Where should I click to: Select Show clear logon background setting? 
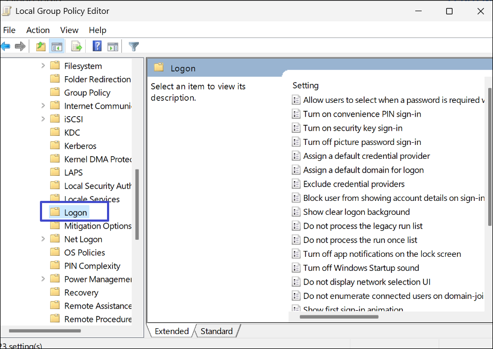coord(356,212)
